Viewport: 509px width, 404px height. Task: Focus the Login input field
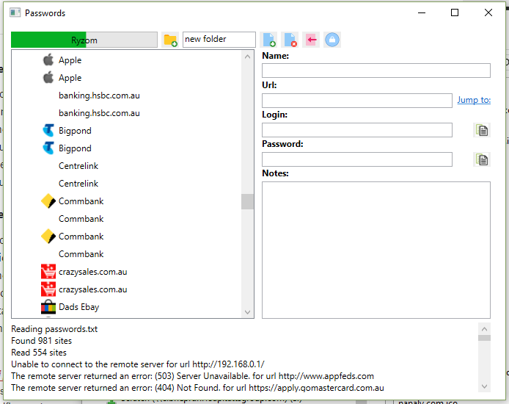(356, 130)
